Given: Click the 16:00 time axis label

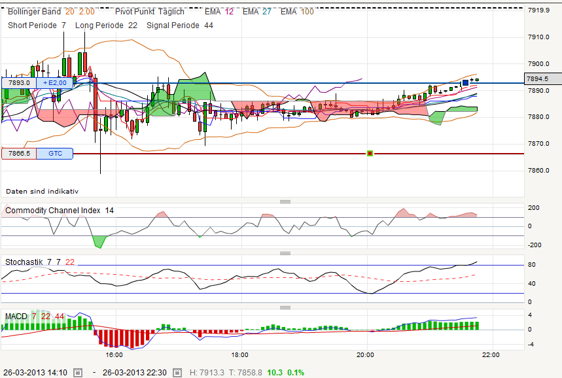Looking at the screenshot, I should (114, 355).
